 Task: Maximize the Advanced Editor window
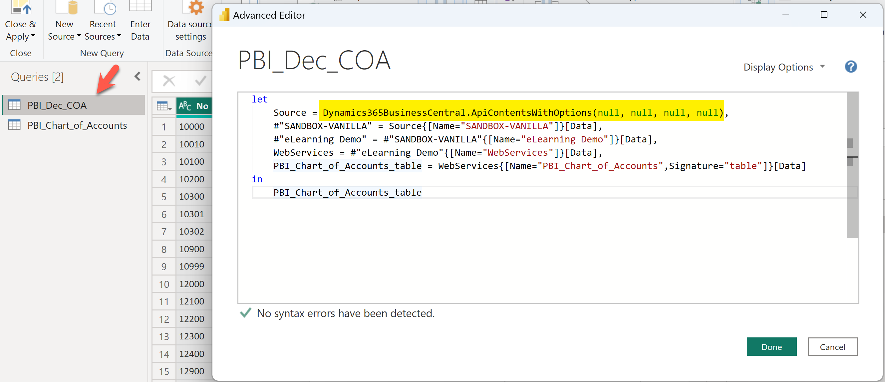pyautogui.click(x=824, y=15)
